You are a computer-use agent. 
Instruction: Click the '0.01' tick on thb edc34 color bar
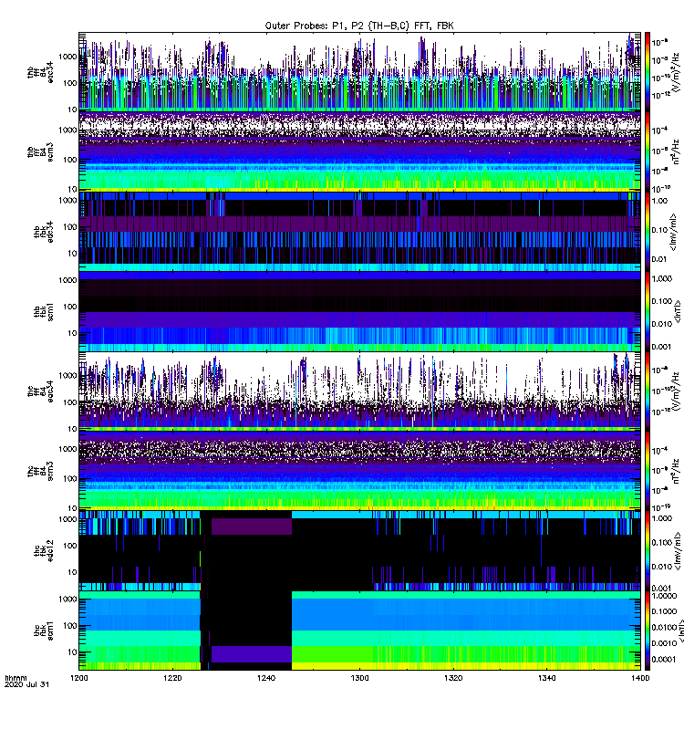point(659,259)
